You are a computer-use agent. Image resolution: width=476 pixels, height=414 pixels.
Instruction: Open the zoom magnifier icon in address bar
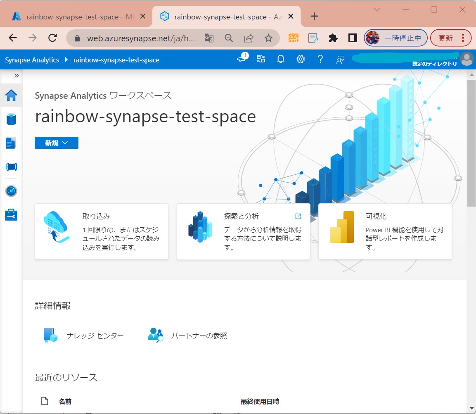point(229,38)
